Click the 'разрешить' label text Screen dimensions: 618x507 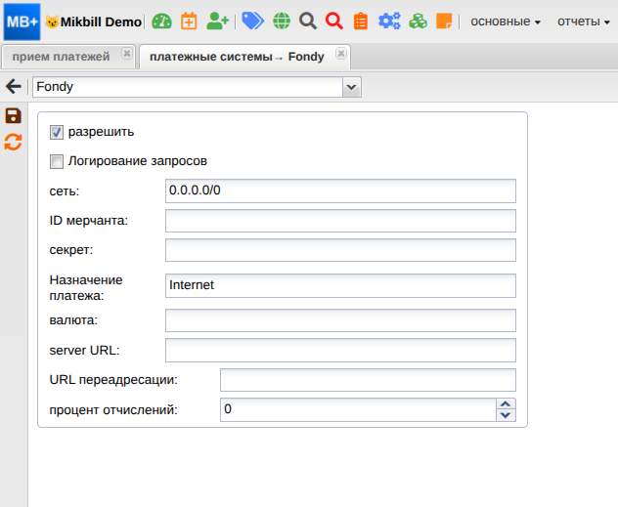pos(102,132)
